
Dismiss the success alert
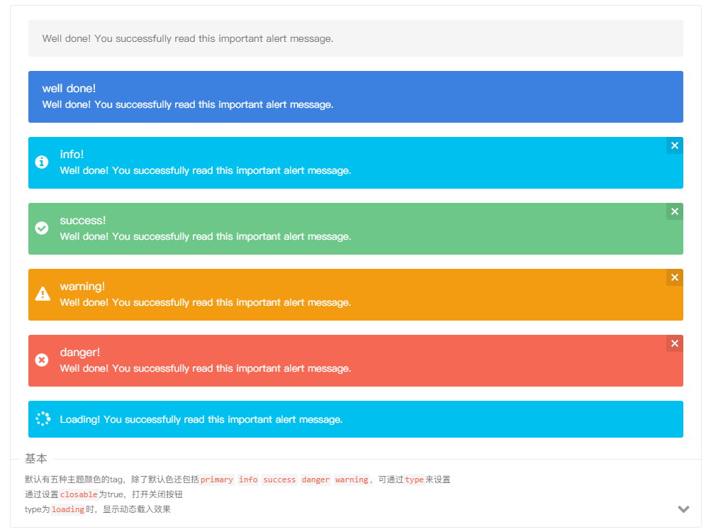point(674,211)
